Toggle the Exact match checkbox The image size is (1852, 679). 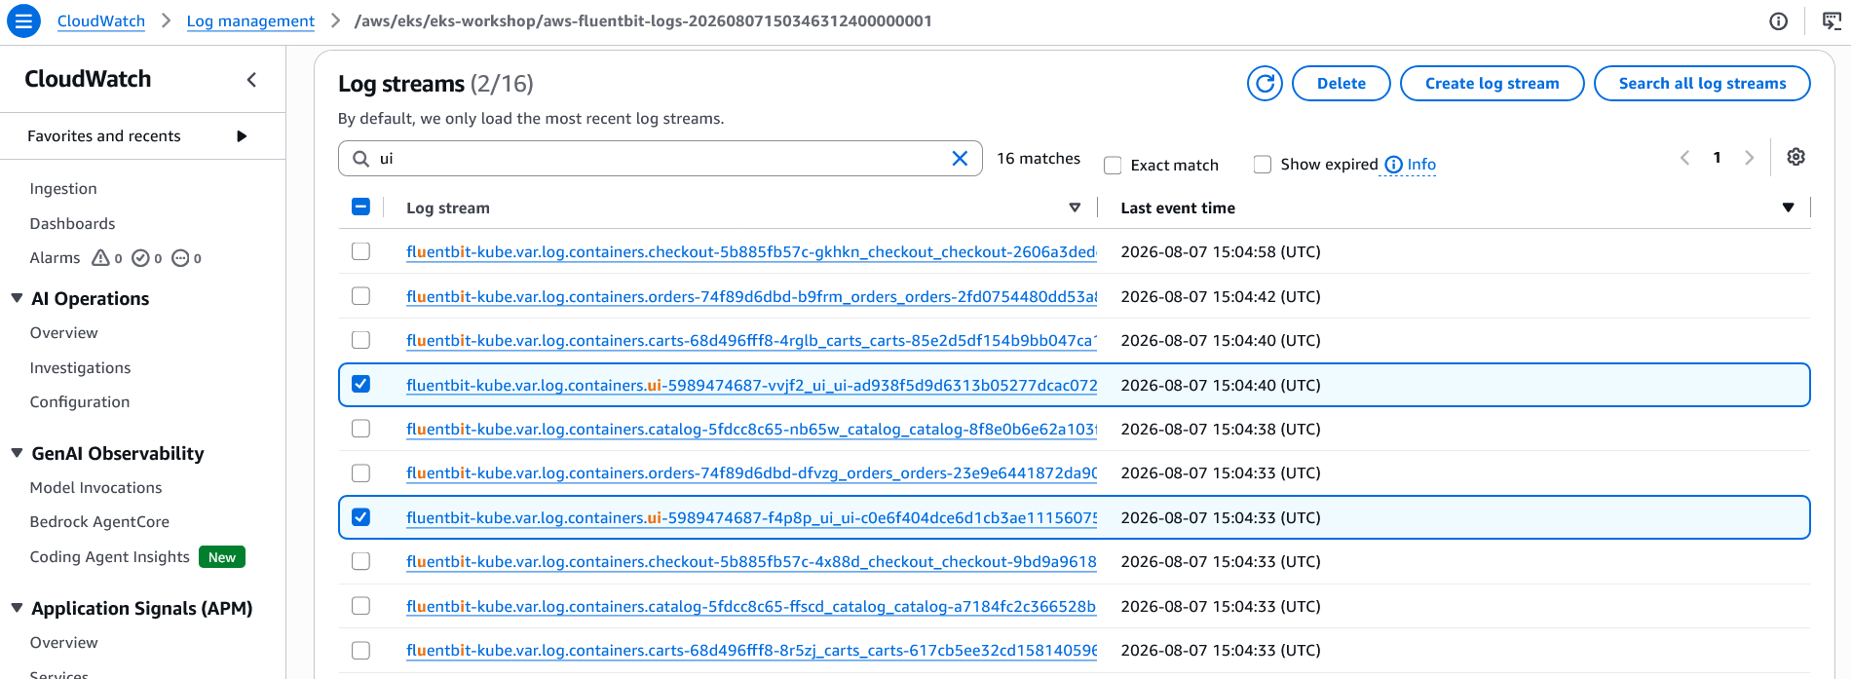[1113, 166]
